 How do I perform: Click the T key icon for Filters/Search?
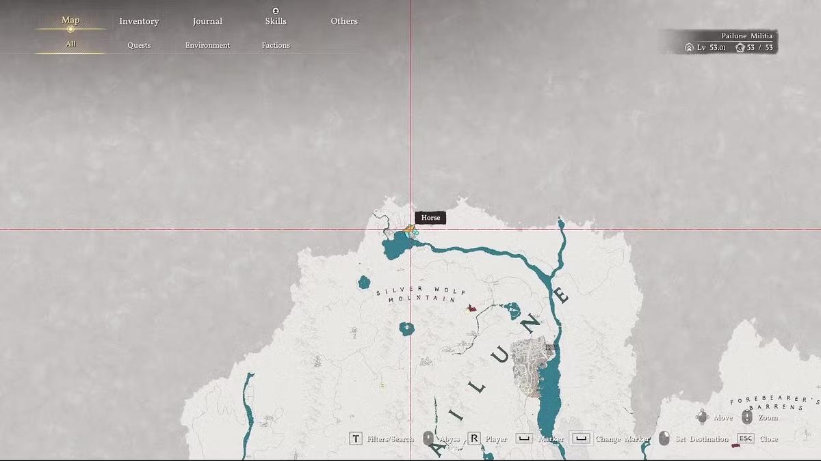(356, 438)
